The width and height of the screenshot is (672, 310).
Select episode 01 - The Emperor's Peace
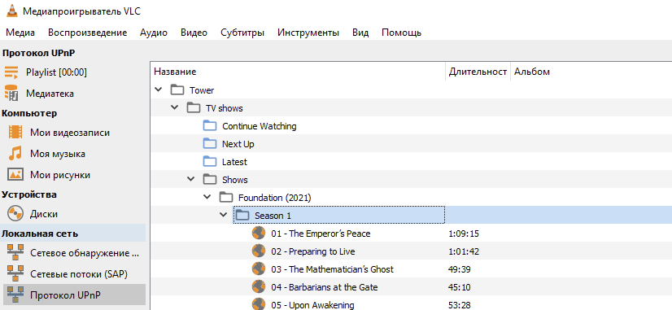pos(321,234)
